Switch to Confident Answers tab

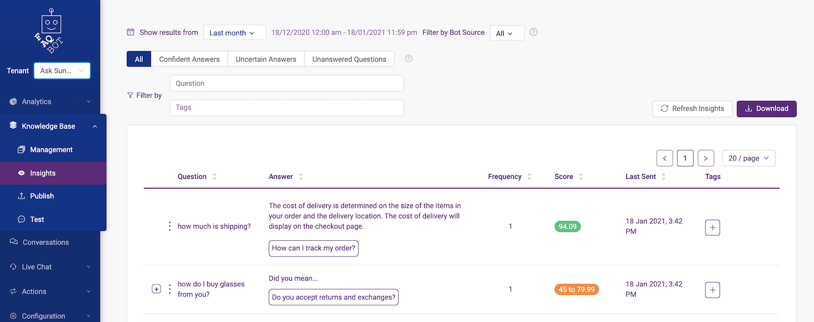click(x=189, y=59)
